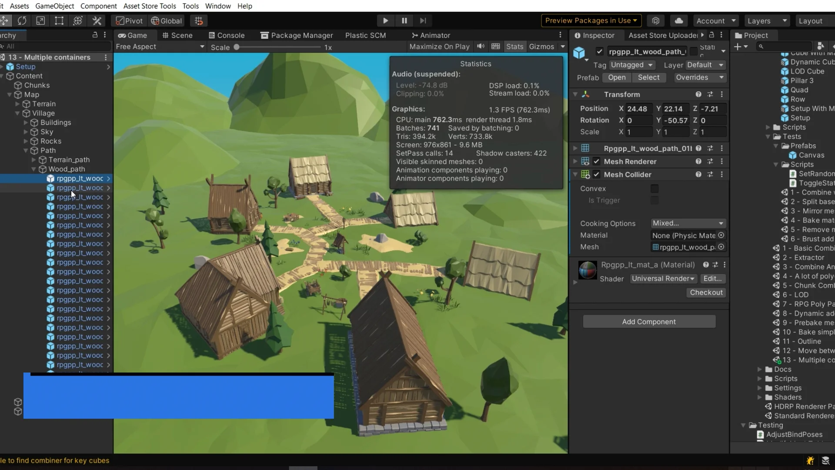The height and width of the screenshot is (470, 835).
Task: Enable Is Trigger on the Mesh Collider
Action: (x=655, y=201)
